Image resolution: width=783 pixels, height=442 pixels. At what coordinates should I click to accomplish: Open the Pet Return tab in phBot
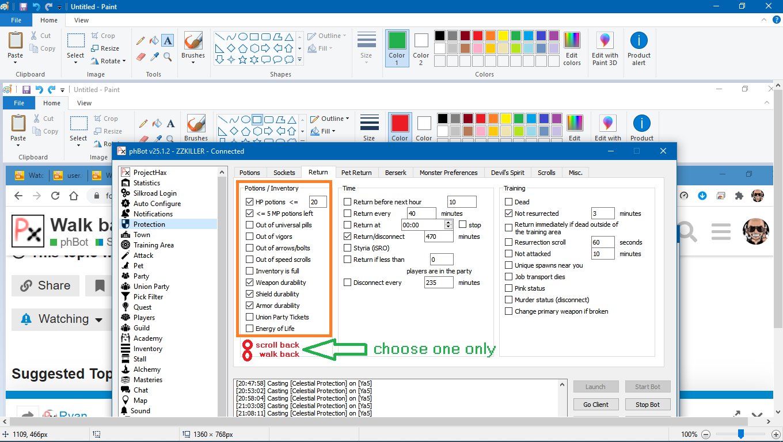[356, 173]
